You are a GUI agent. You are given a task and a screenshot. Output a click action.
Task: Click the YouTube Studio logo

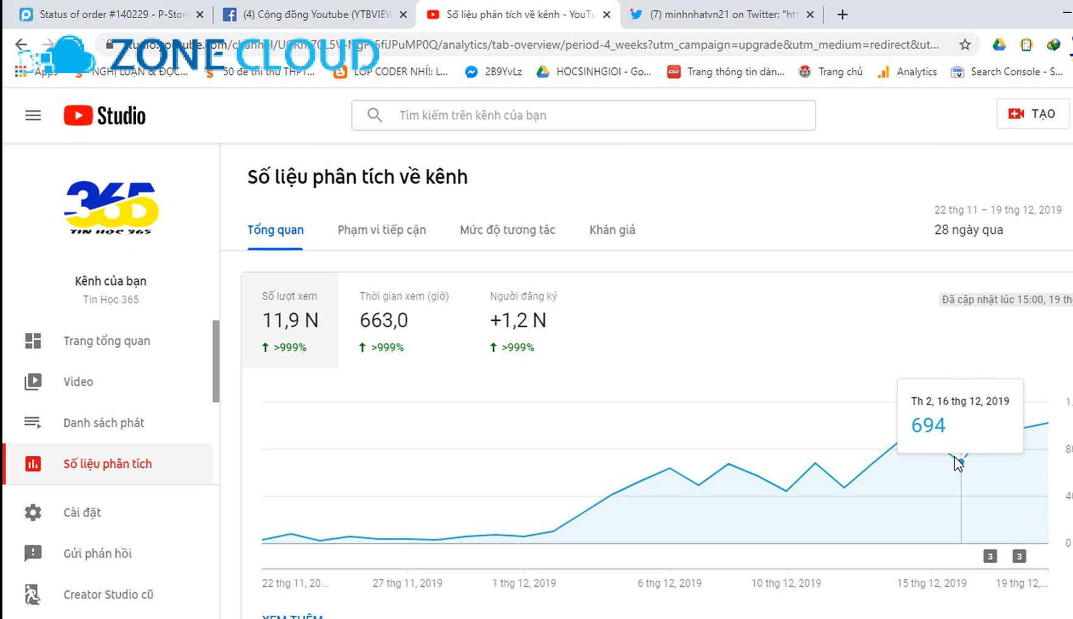point(104,115)
